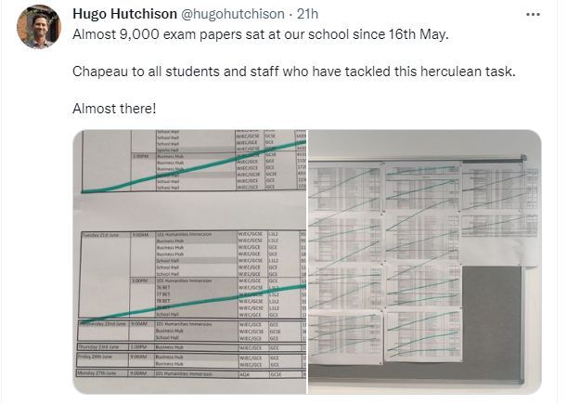
Task: Click the "Monday 27th June" timetable row
Action: [104, 373]
